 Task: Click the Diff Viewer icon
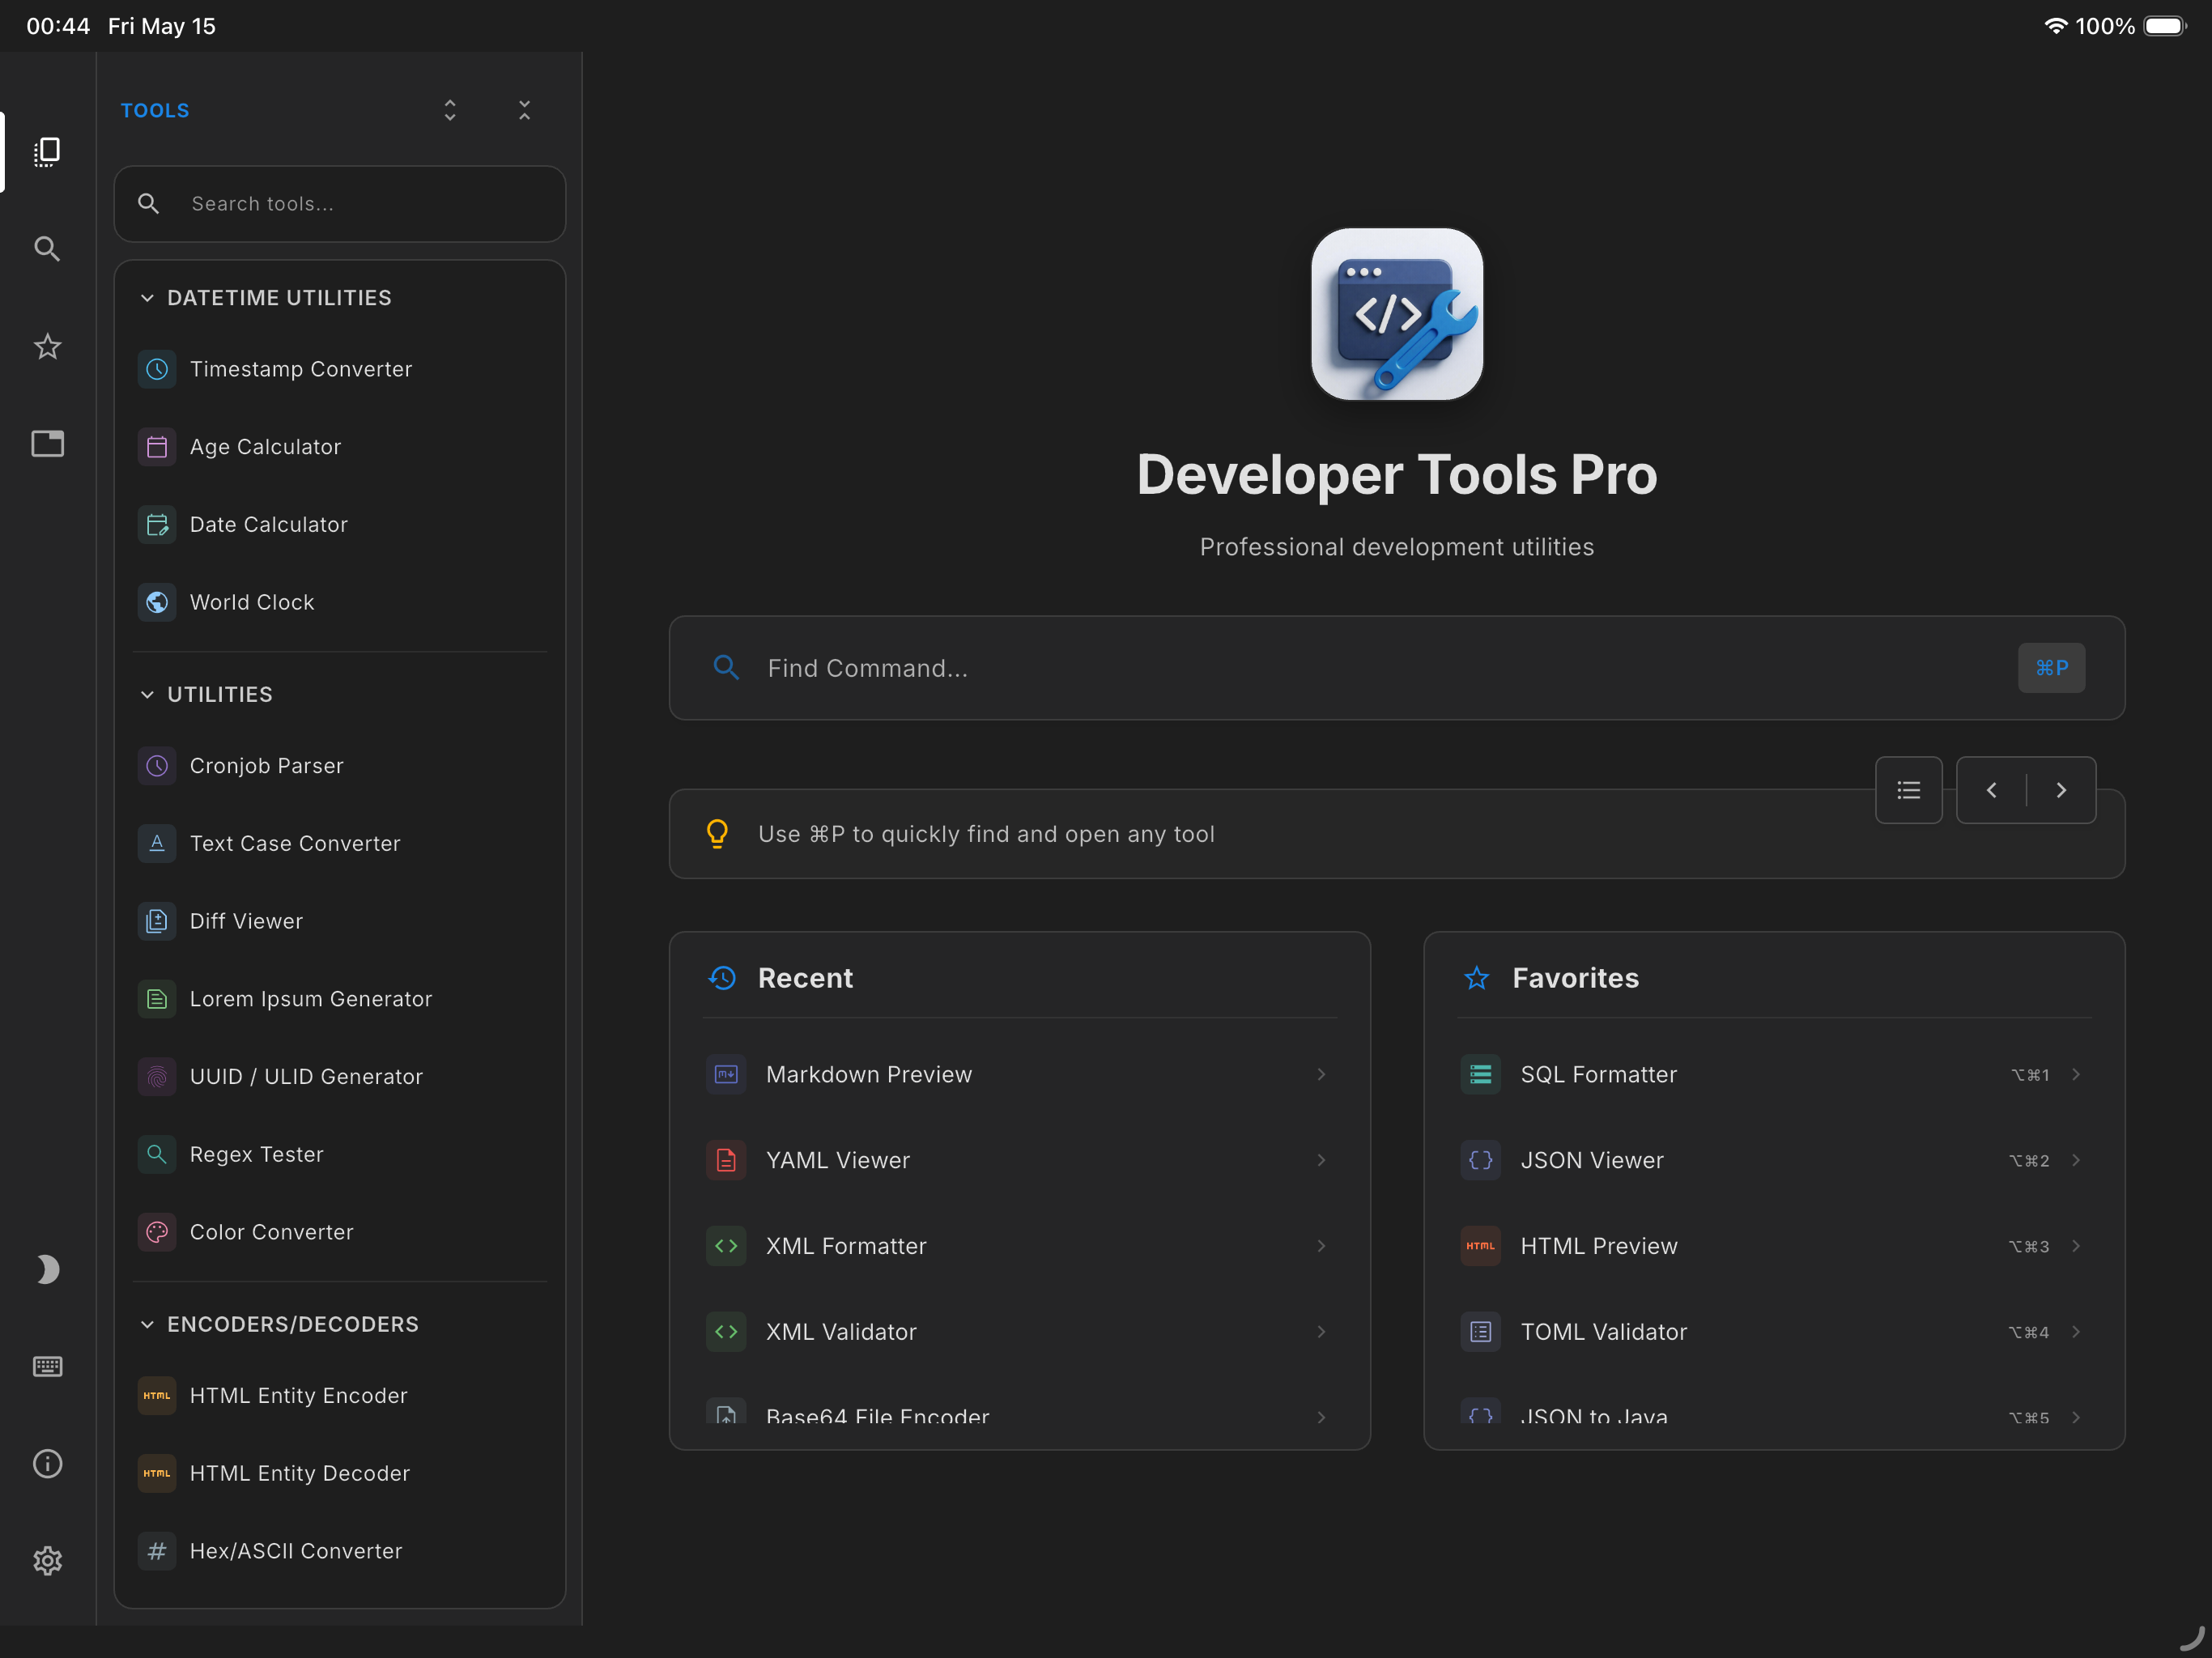tap(157, 921)
